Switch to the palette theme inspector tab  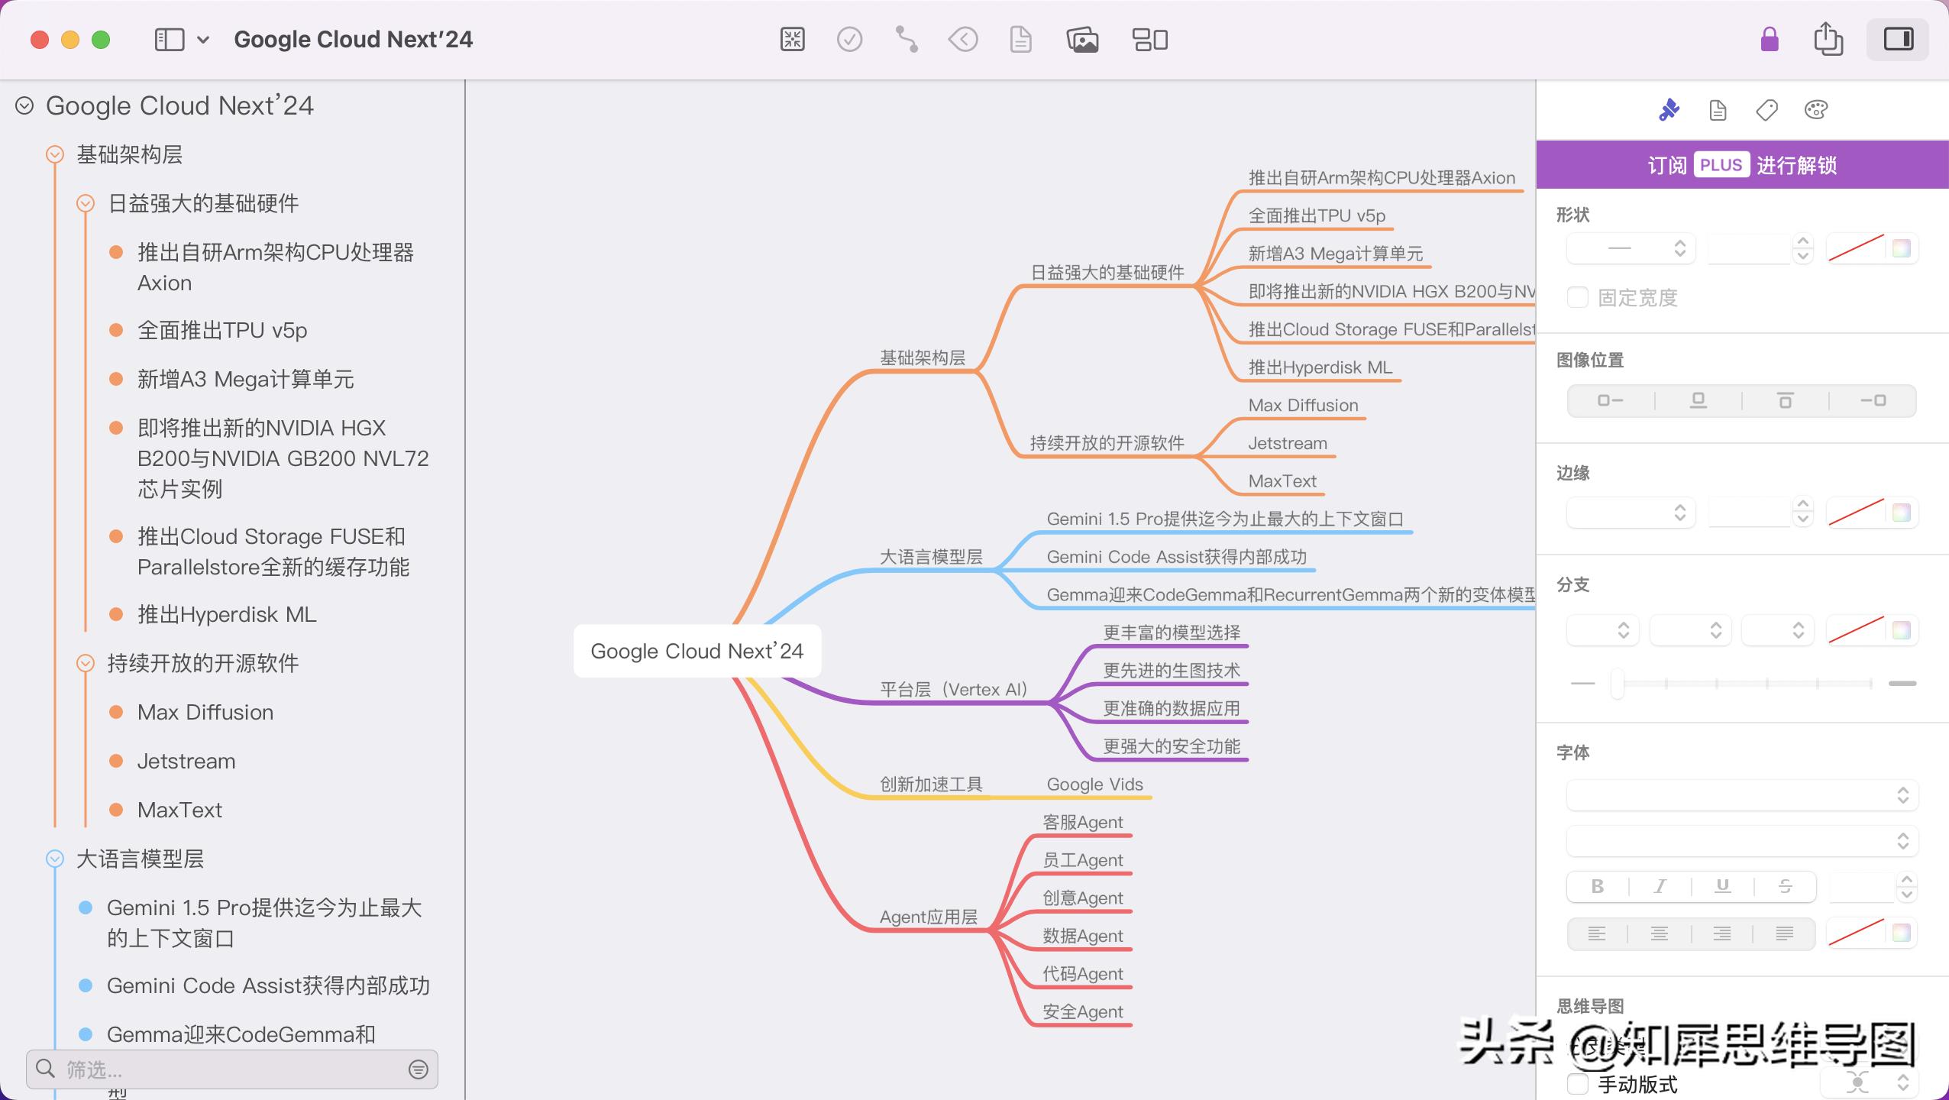coord(1816,110)
